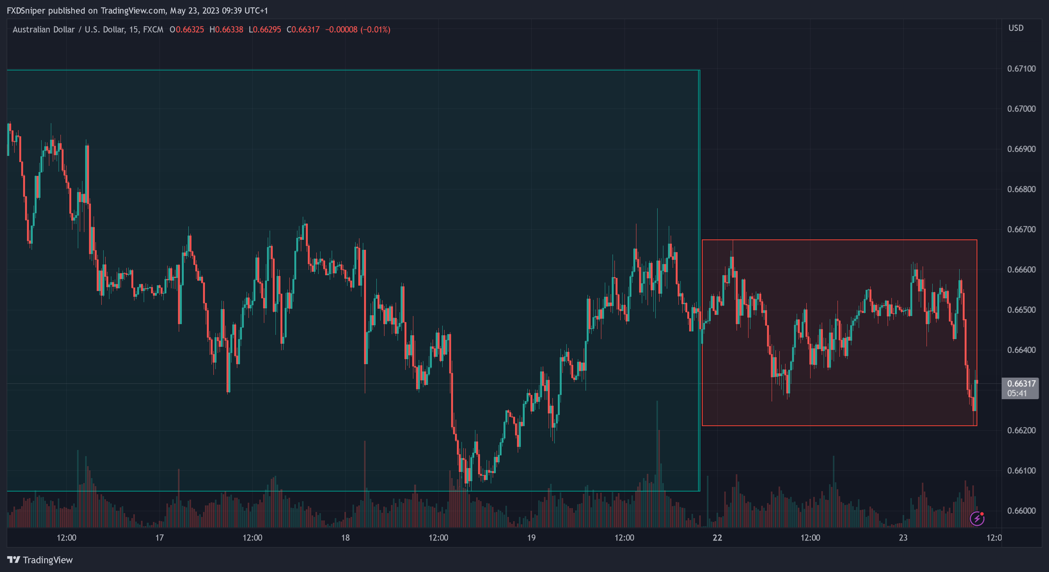Click the FXDSniper published header text
The height and width of the screenshot is (572, 1049).
pyautogui.click(x=137, y=10)
